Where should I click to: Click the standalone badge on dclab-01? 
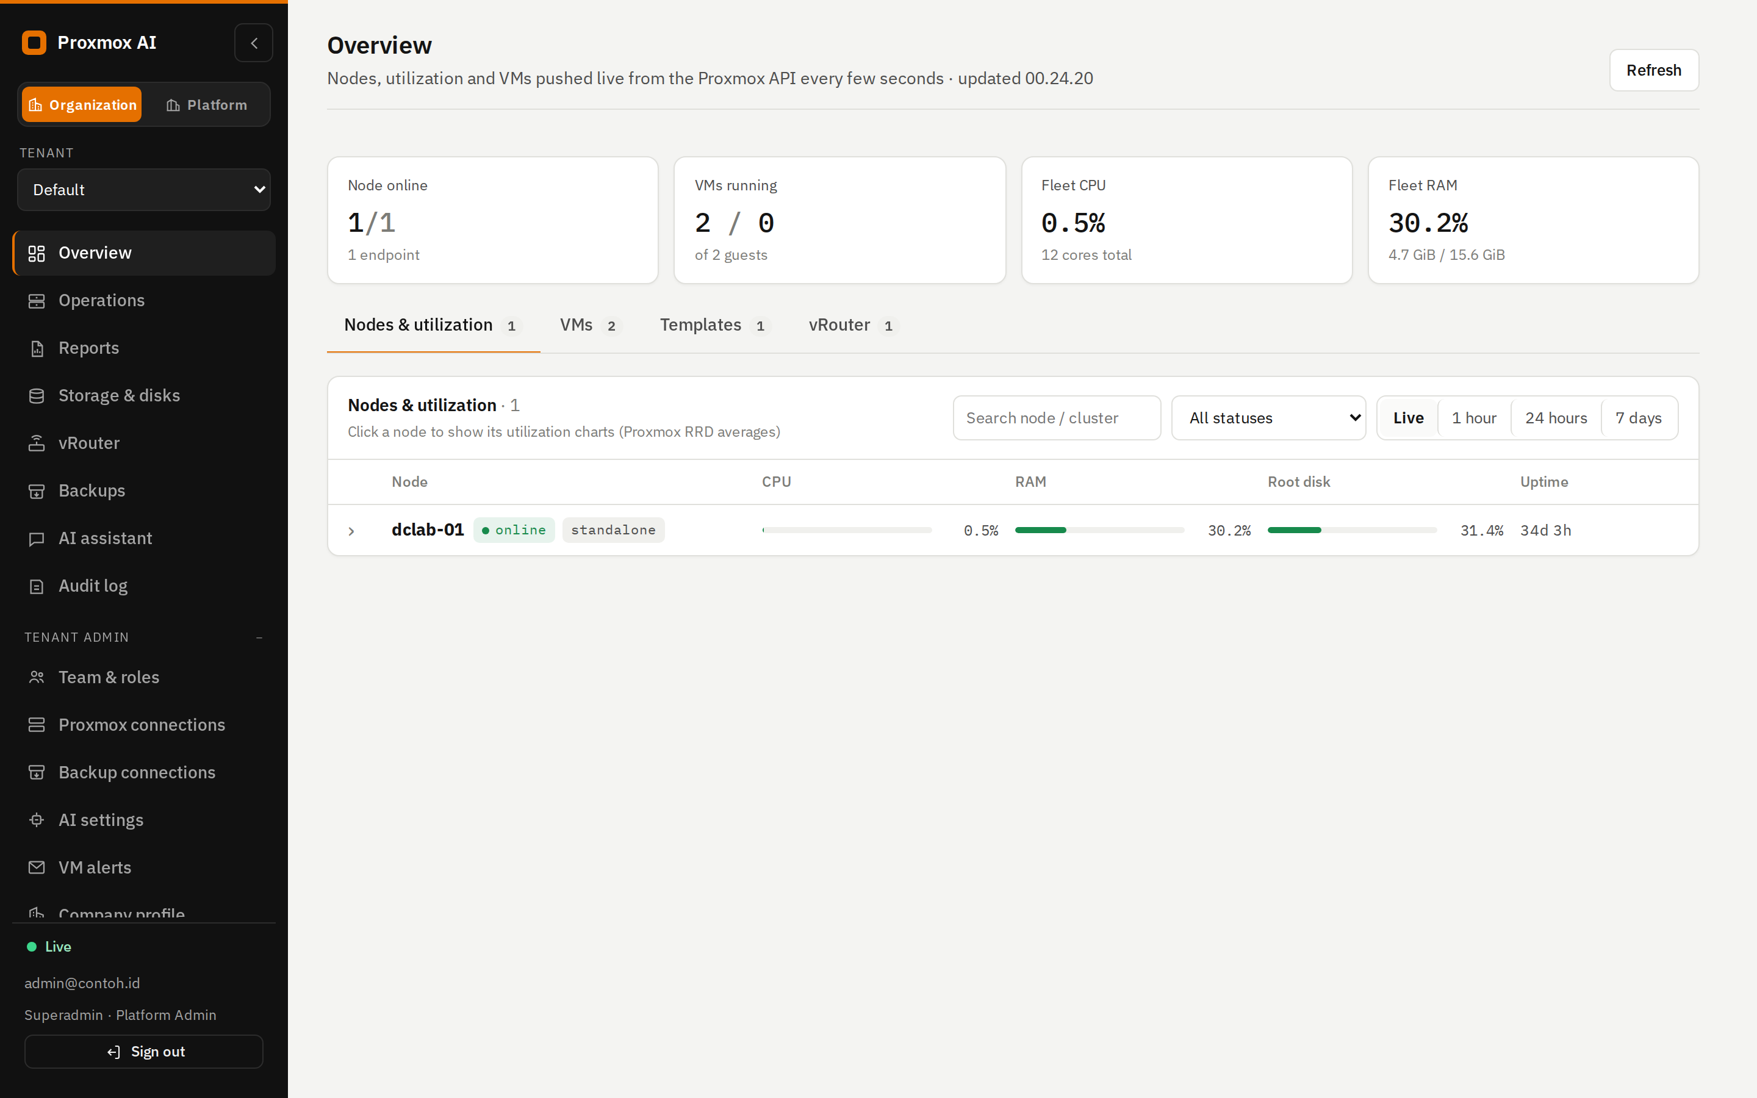tap(613, 530)
